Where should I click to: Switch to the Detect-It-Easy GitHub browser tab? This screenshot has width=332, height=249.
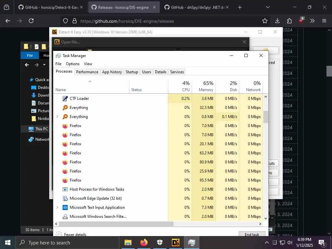pos(50,7)
